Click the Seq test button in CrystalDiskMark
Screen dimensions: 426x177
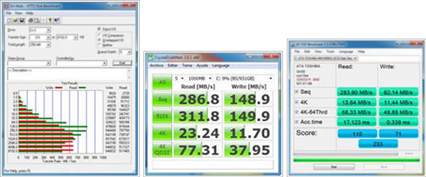point(162,99)
